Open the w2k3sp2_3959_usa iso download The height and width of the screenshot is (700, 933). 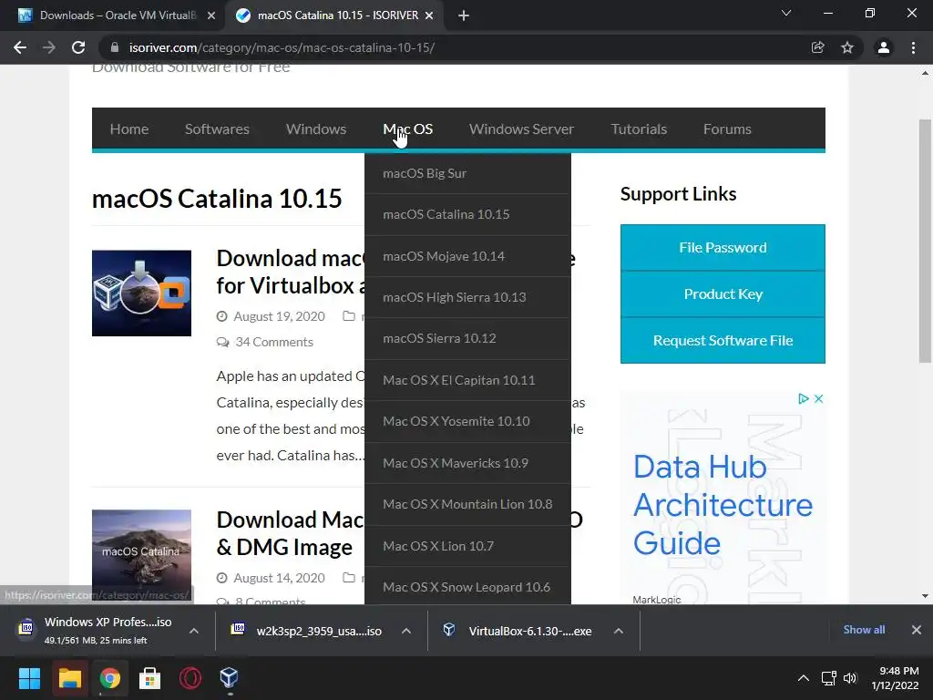[x=319, y=631]
